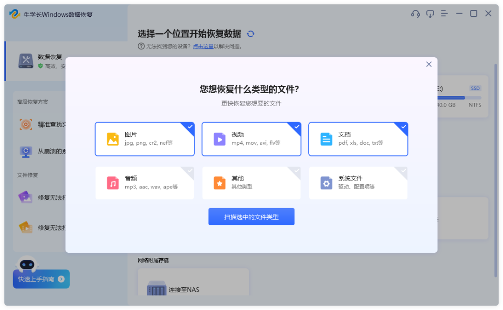The height and width of the screenshot is (310, 503).
Task: Enable the 系统文件 file type card
Action: click(358, 183)
